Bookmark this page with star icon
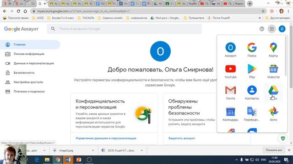Image resolution: width=293 pixels, height=164 pixels. (x=263, y=11)
